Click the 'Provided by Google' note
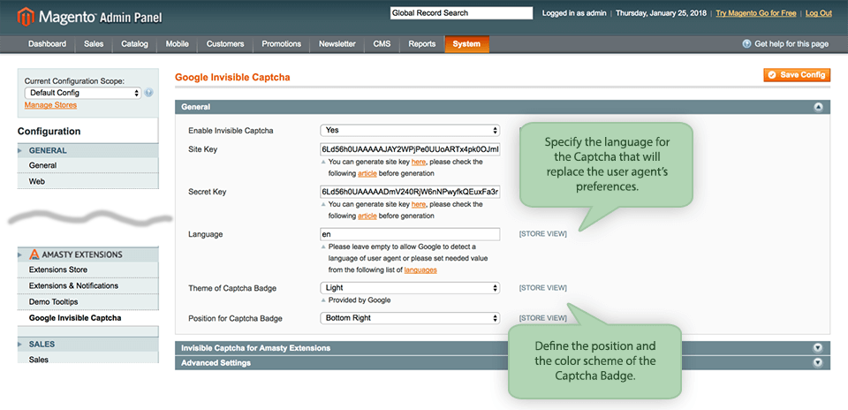 [x=360, y=300]
